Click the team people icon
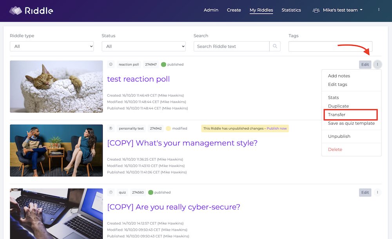This screenshot has width=392, height=239. [316, 10]
